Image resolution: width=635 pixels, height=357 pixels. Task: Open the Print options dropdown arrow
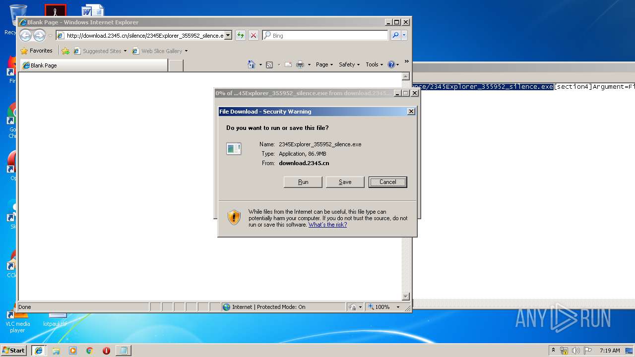click(309, 64)
